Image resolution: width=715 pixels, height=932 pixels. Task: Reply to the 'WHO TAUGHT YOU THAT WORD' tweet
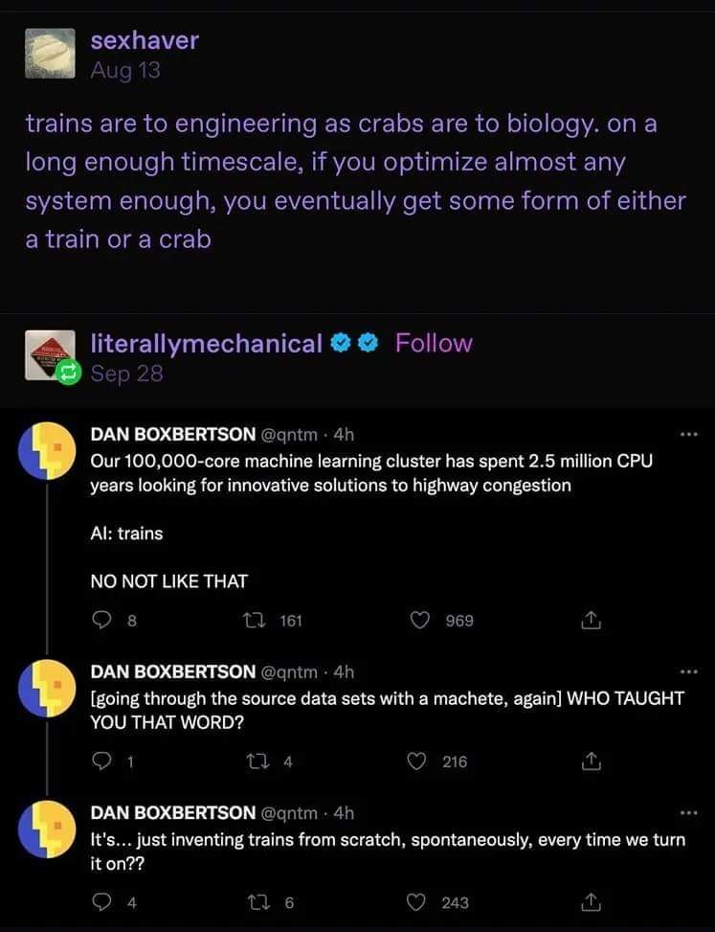(x=101, y=762)
